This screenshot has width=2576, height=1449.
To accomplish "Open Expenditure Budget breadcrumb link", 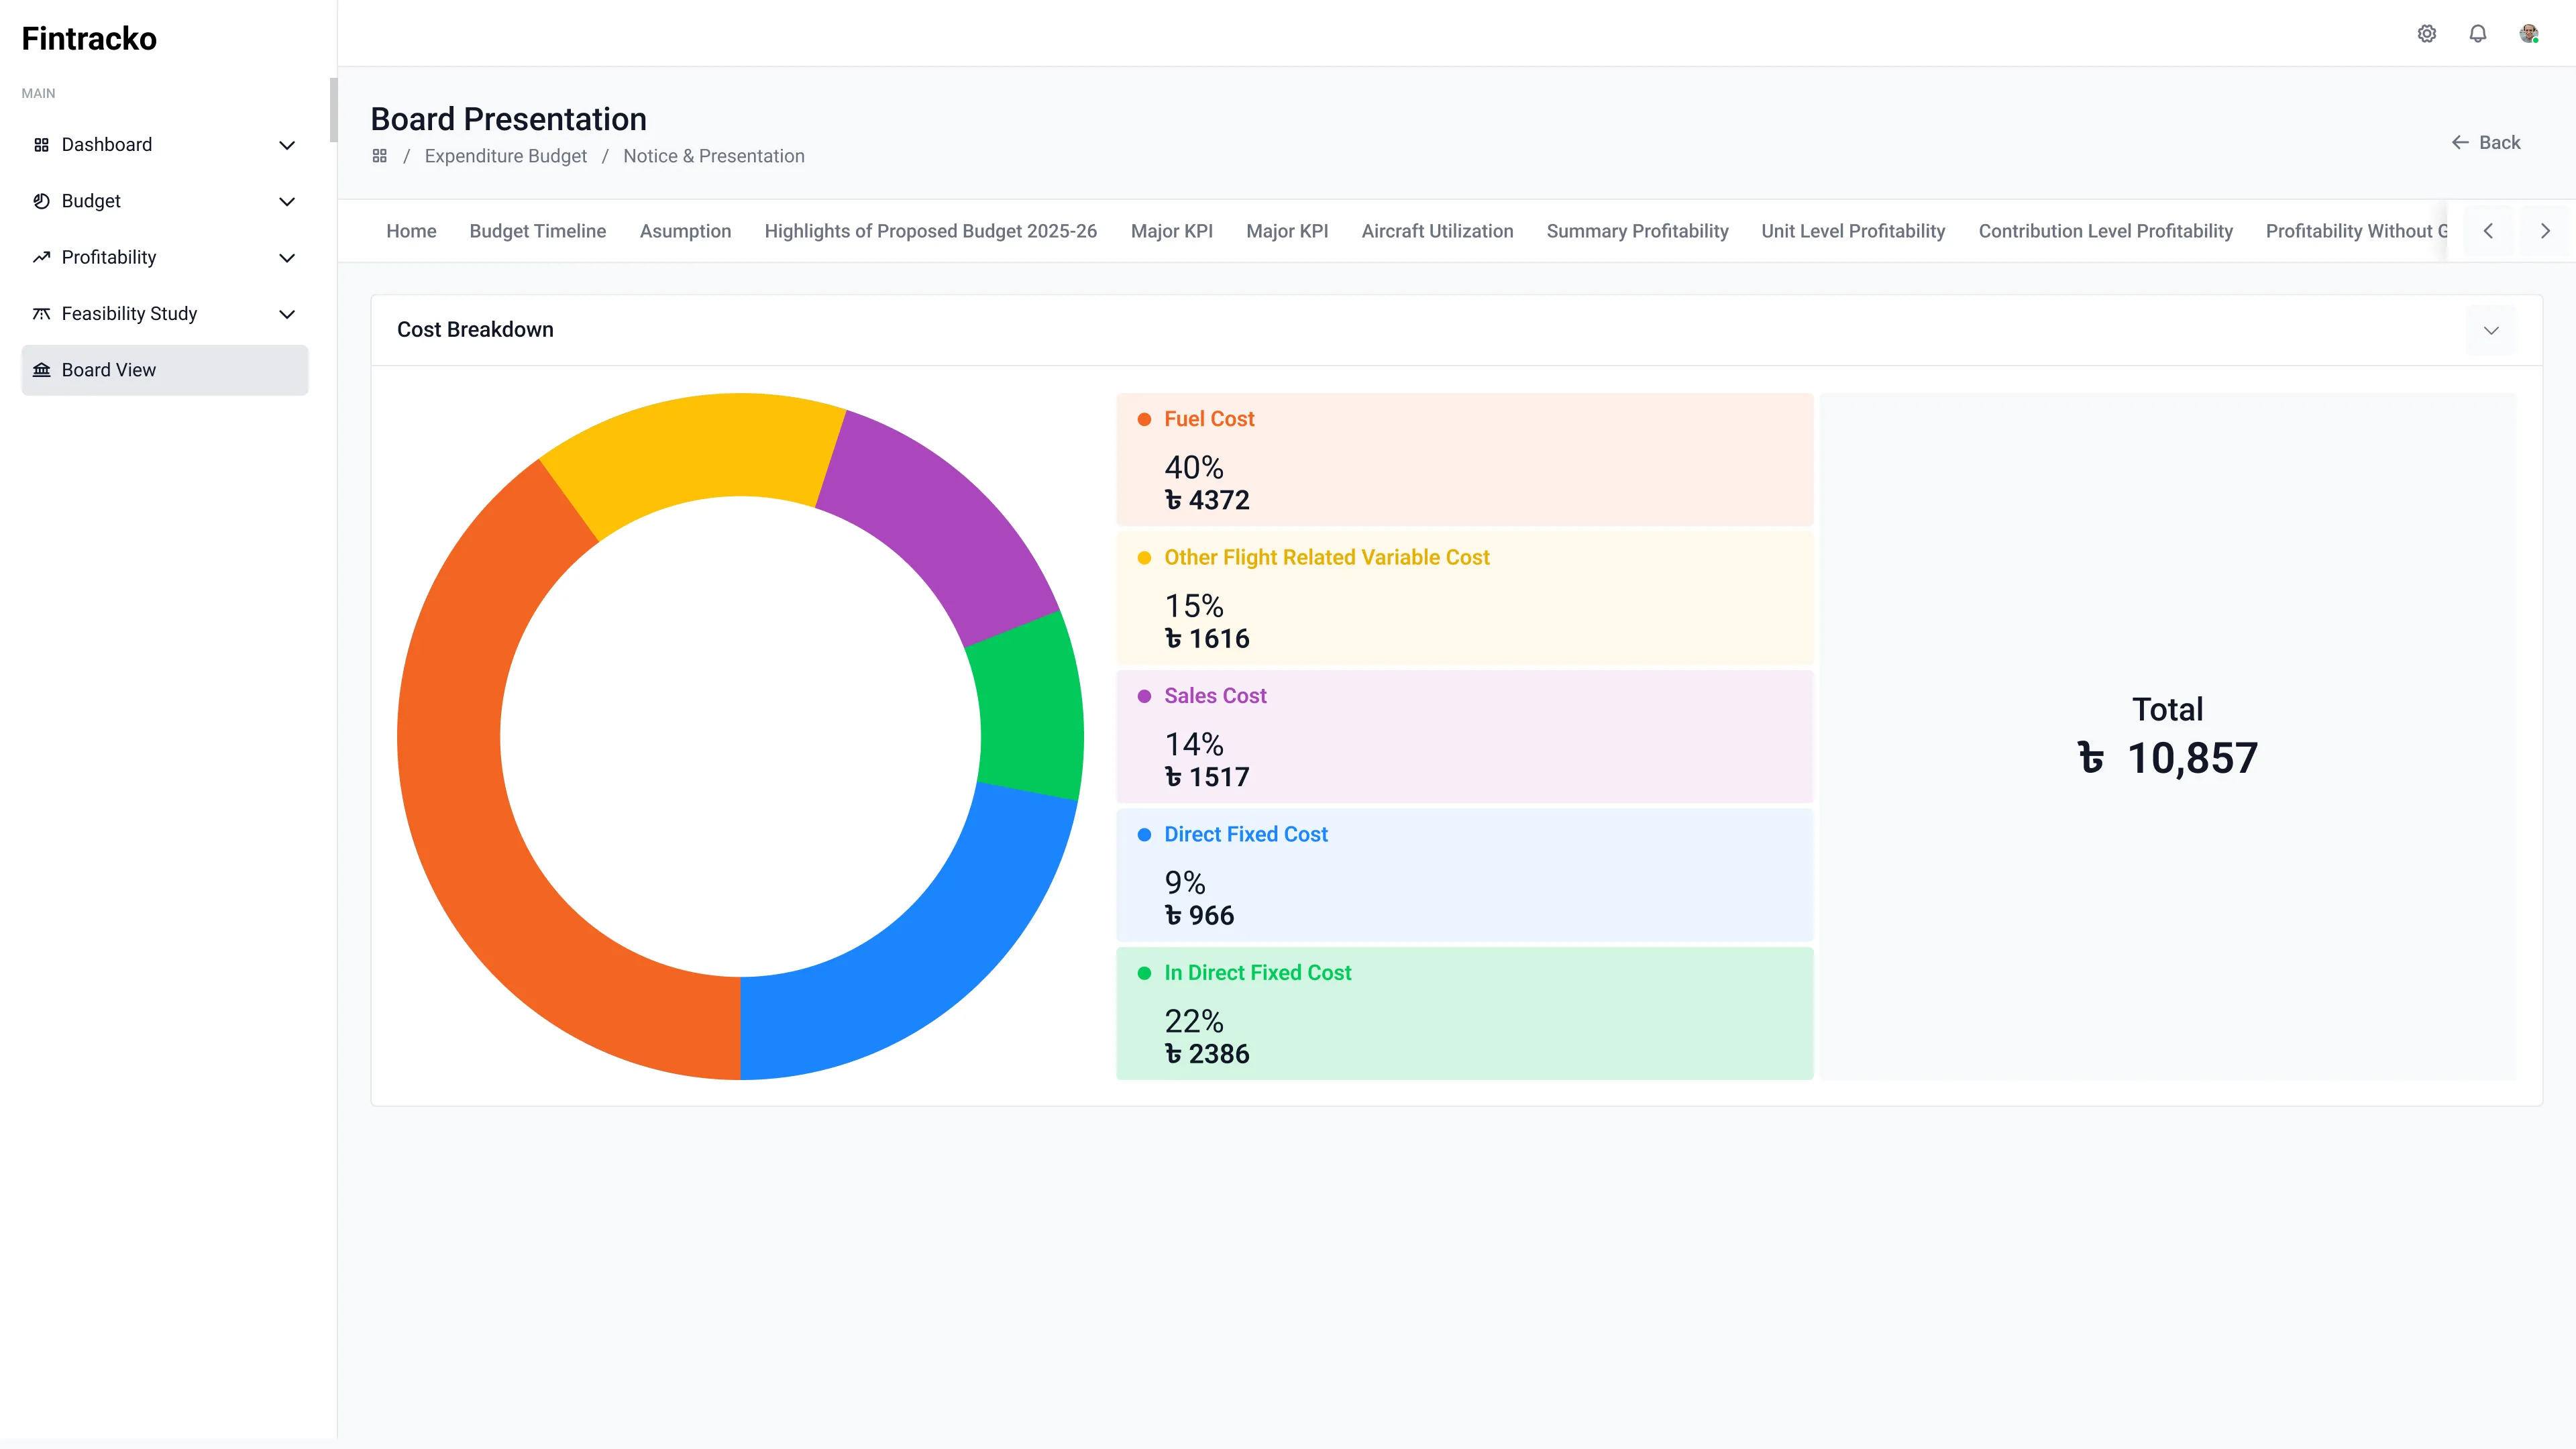I will click(505, 156).
